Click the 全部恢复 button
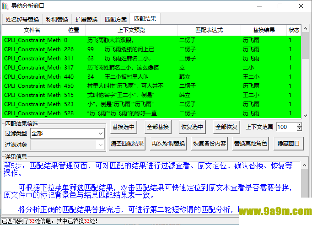This screenshot has height=225, width=312. (226, 127)
